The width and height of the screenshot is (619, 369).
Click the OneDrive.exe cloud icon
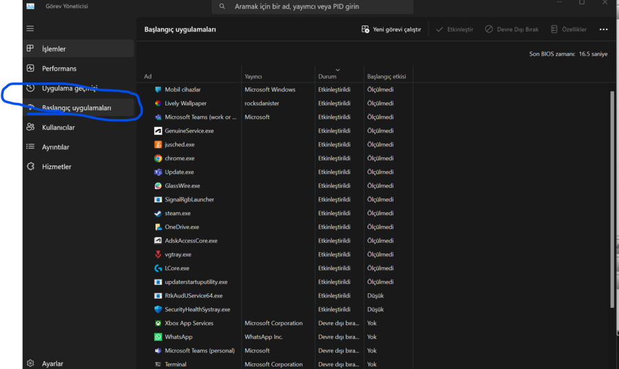[158, 227]
